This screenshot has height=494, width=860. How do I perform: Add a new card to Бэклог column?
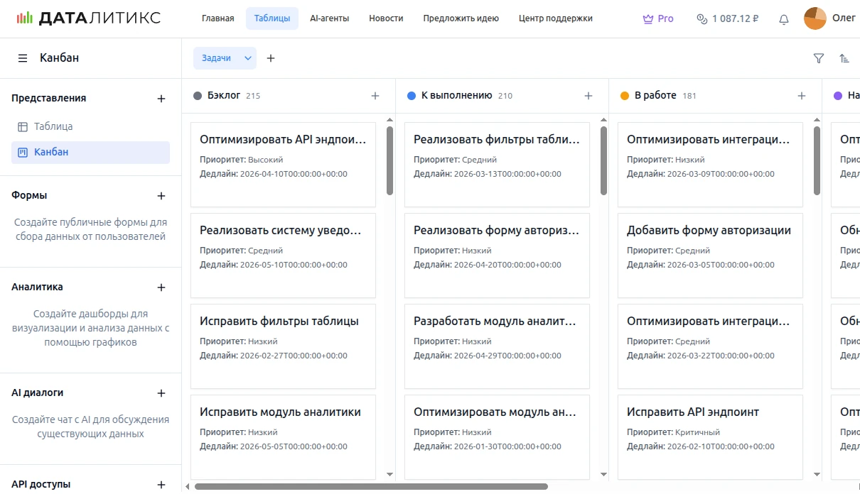click(375, 96)
